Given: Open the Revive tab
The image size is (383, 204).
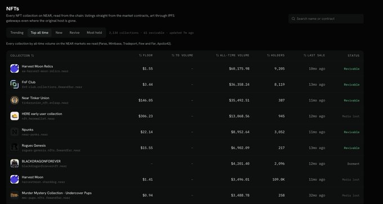Looking at the screenshot, I should point(74,33).
